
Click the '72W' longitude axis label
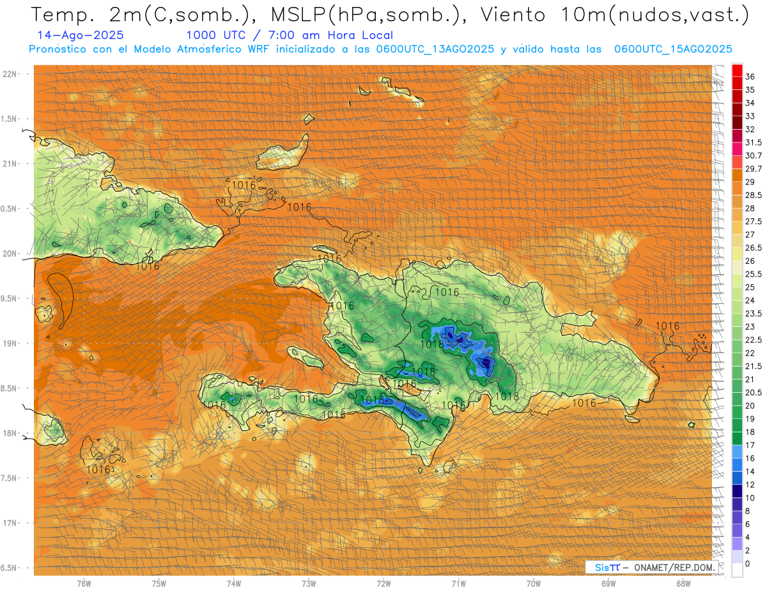pos(383,584)
